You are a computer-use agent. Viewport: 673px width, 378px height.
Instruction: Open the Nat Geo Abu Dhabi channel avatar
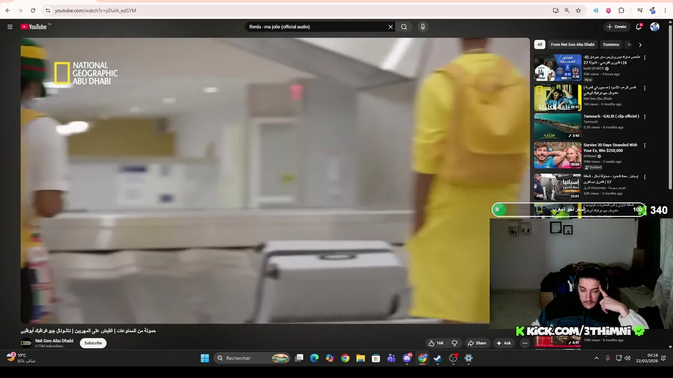pos(26,343)
